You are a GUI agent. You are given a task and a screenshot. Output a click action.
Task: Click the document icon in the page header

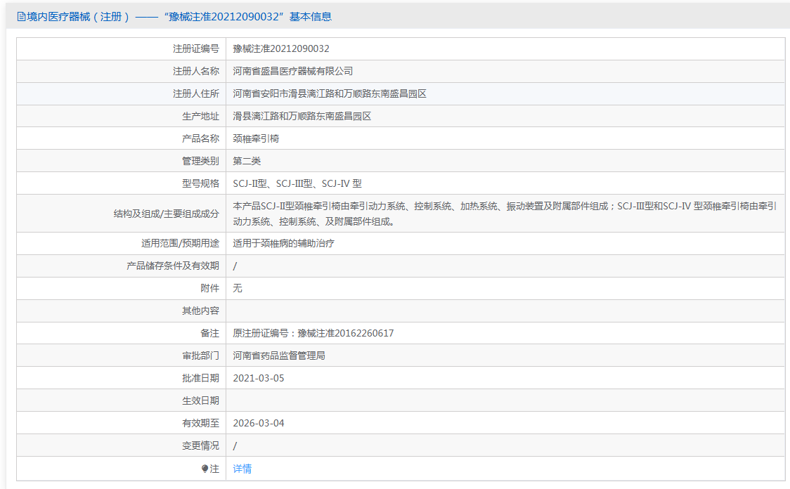click(21, 17)
